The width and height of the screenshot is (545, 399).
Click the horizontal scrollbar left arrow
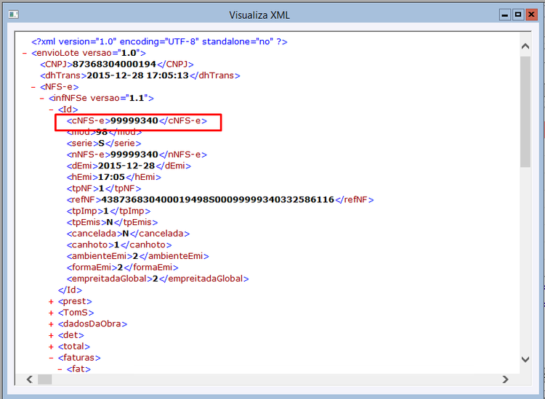click(30, 379)
